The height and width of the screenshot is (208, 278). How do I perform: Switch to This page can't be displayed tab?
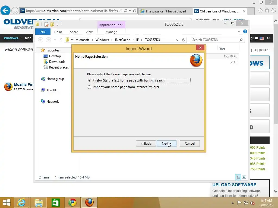click(x=166, y=11)
